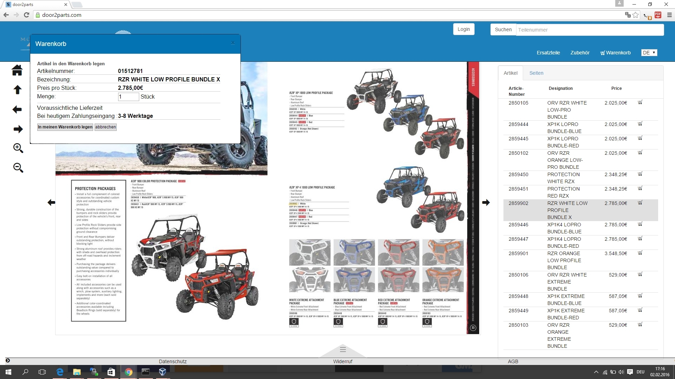Go to next catalog page arrow
This screenshot has height=379, width=675.
pyautogui.click(x=486, y=202)
